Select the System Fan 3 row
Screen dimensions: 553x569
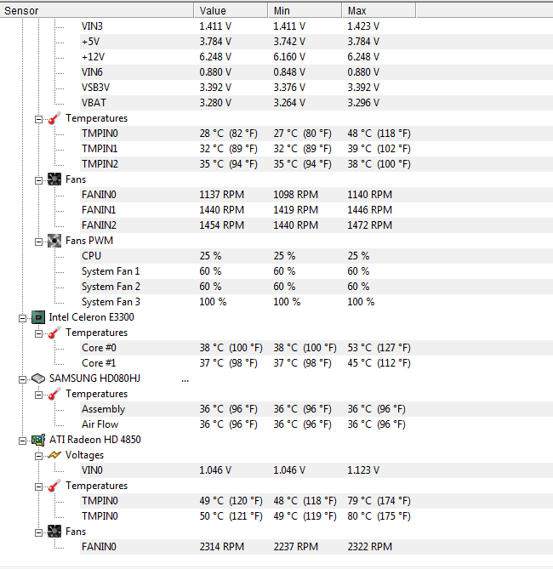coord(316,302)
